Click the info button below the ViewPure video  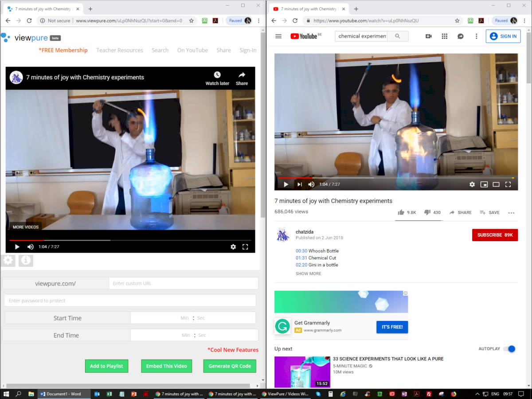(x=26, y=260)
